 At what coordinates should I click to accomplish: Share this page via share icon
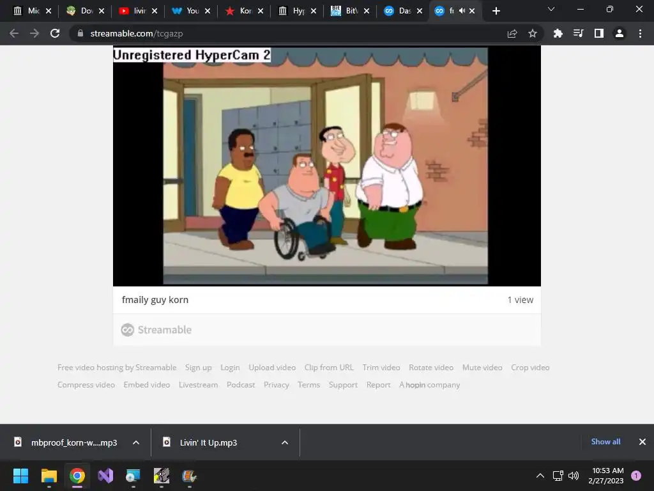pyautogui.click(x=512, y=33)
